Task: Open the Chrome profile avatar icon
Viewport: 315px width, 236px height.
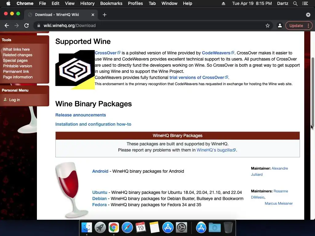Action: [x=280, y=26]
